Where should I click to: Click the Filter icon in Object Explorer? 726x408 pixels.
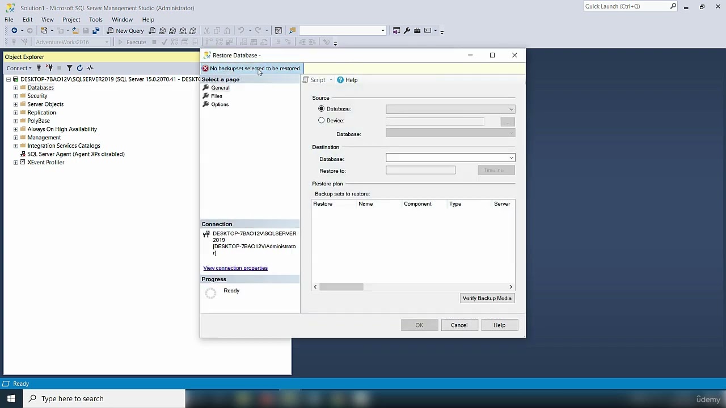click(x=70, y=68)
